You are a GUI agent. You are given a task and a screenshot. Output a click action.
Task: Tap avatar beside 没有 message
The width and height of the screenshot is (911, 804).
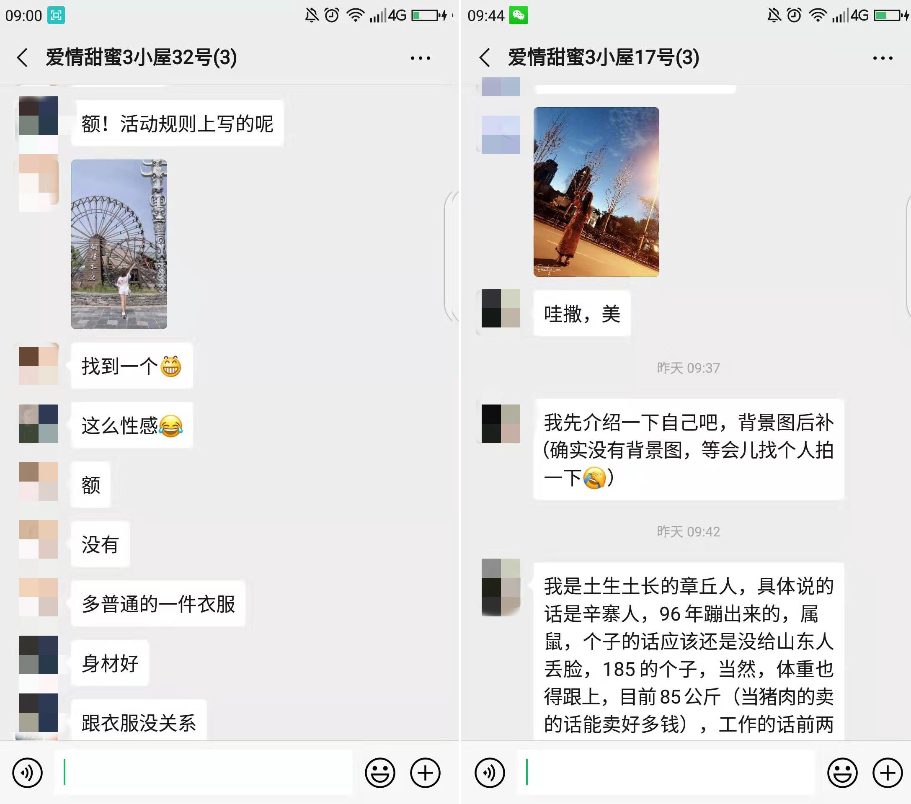39,539
